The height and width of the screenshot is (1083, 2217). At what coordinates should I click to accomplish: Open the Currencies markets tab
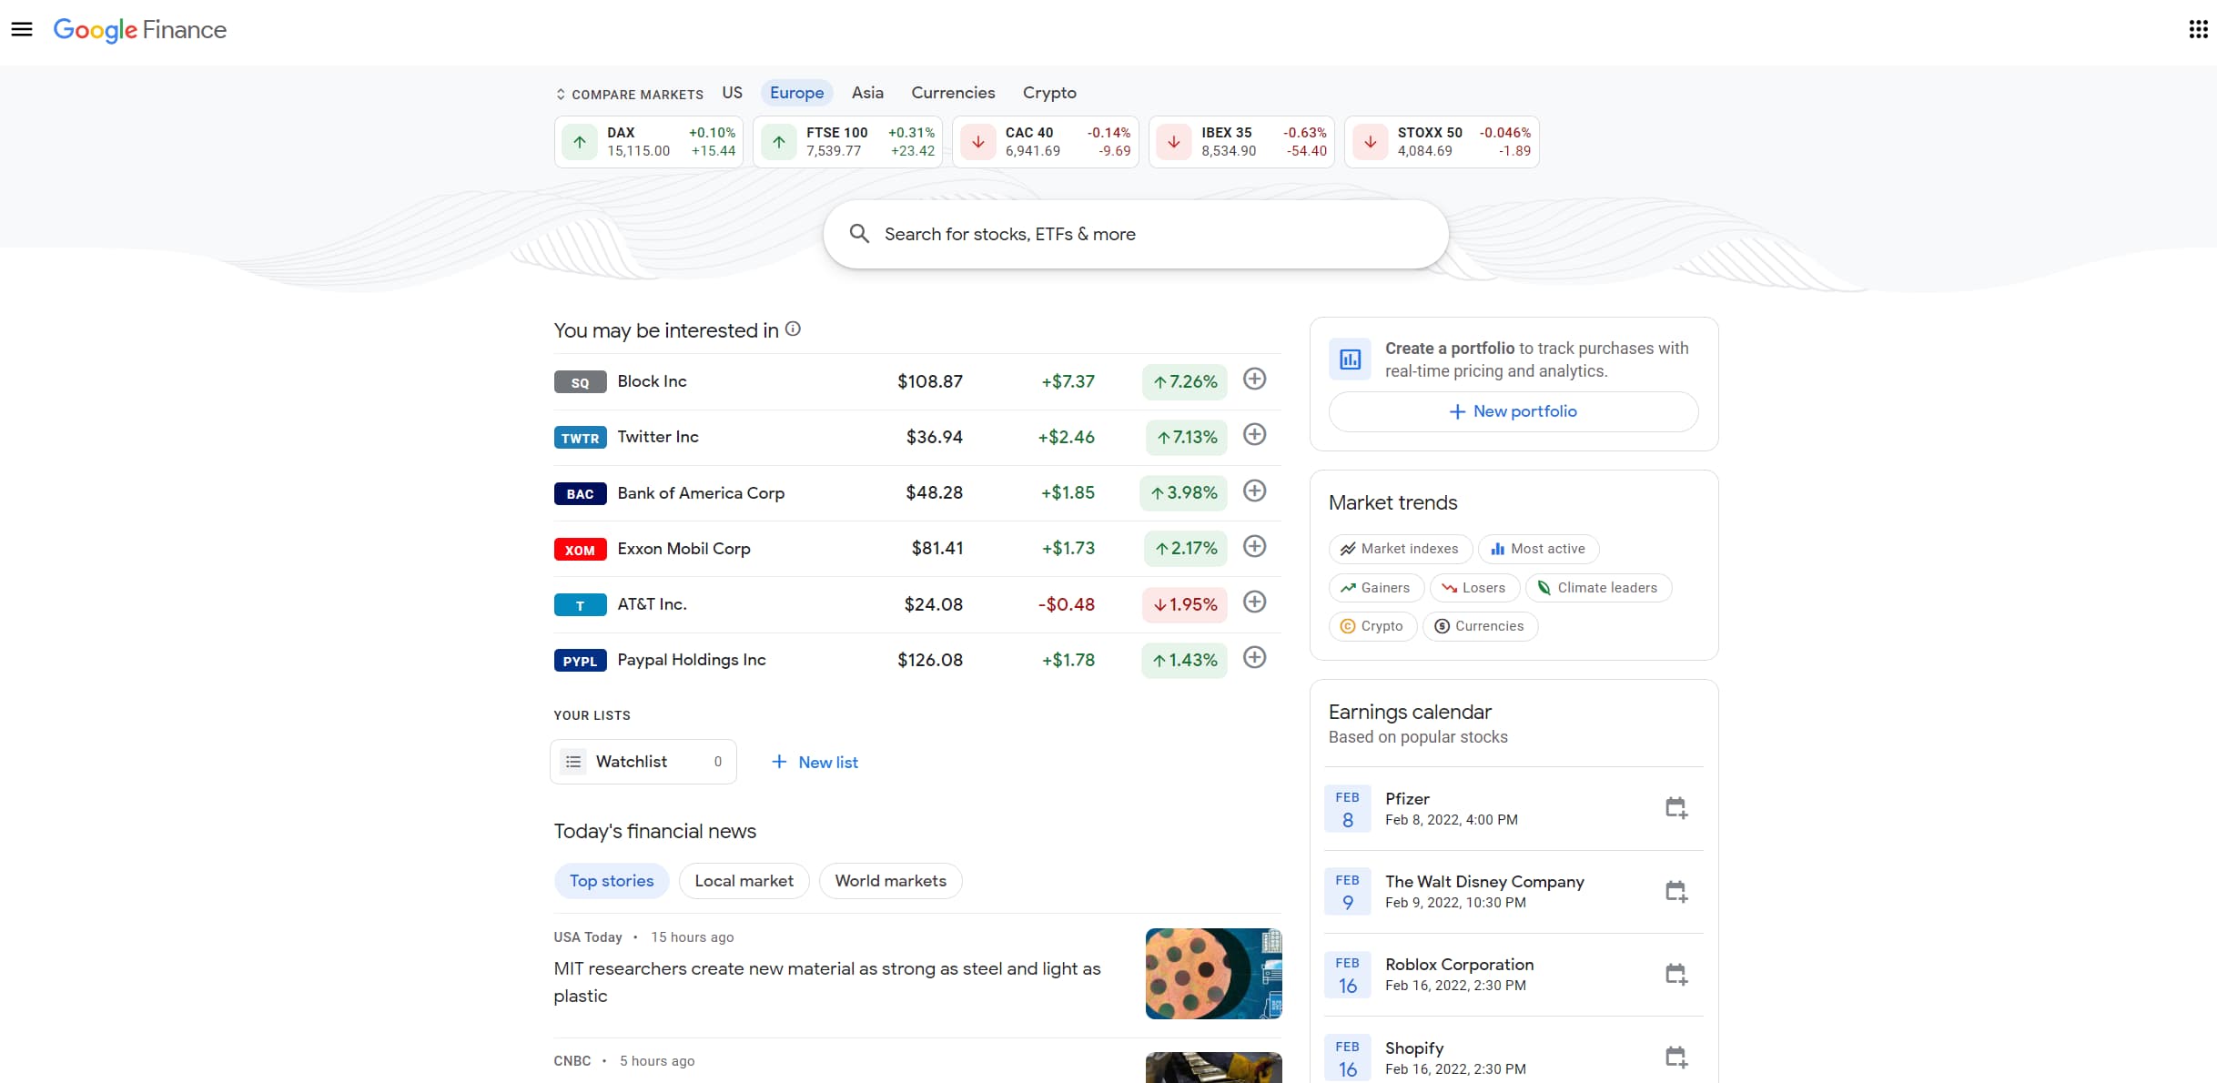[953, 93]
